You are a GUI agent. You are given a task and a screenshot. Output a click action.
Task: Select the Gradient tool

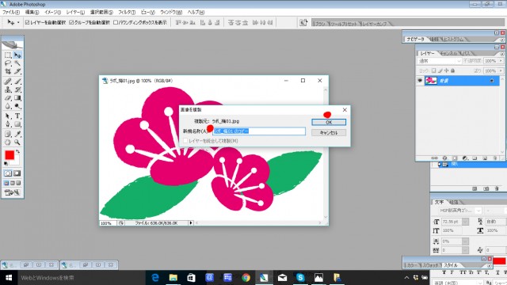(x=17, y=97)
